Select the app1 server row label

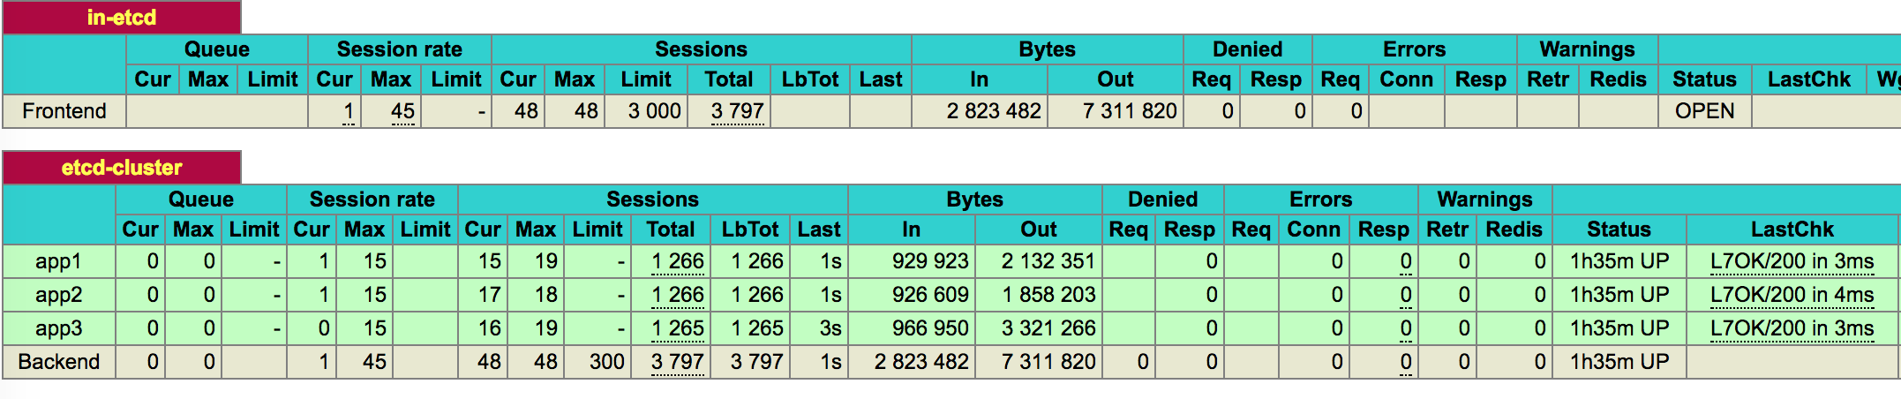point(58,261)
